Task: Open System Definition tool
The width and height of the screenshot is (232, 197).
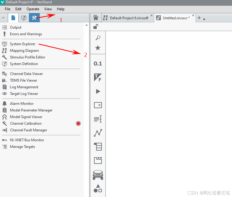Action: pyautogui.click(x=24, y=64)
